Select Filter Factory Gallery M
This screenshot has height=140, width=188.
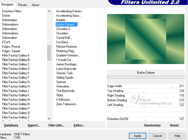click(x=16, y=100)
